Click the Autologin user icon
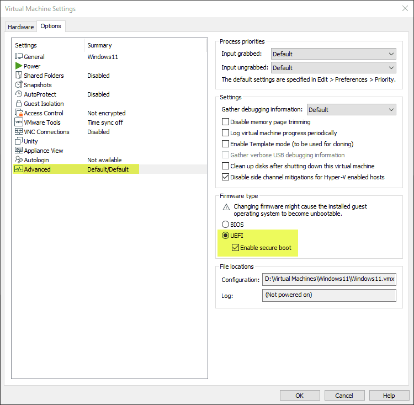Viewport: 414px width, 405px height. click(x=18, y=159)
